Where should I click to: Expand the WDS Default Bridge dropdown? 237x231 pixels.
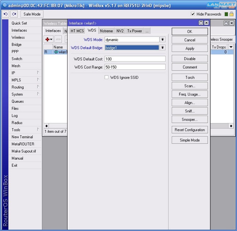163,47
